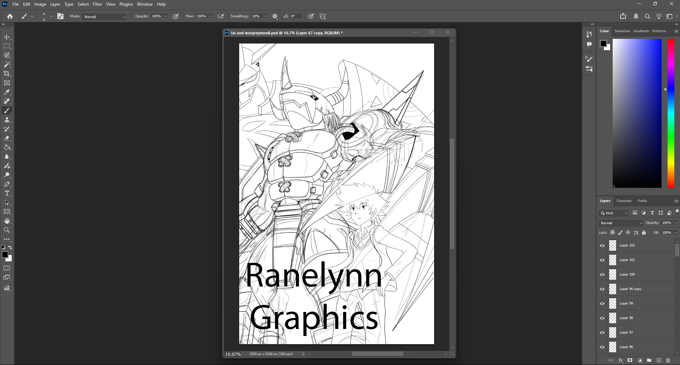
Task: Open the layer blend mode dropdown
Action: coord(621,223)
